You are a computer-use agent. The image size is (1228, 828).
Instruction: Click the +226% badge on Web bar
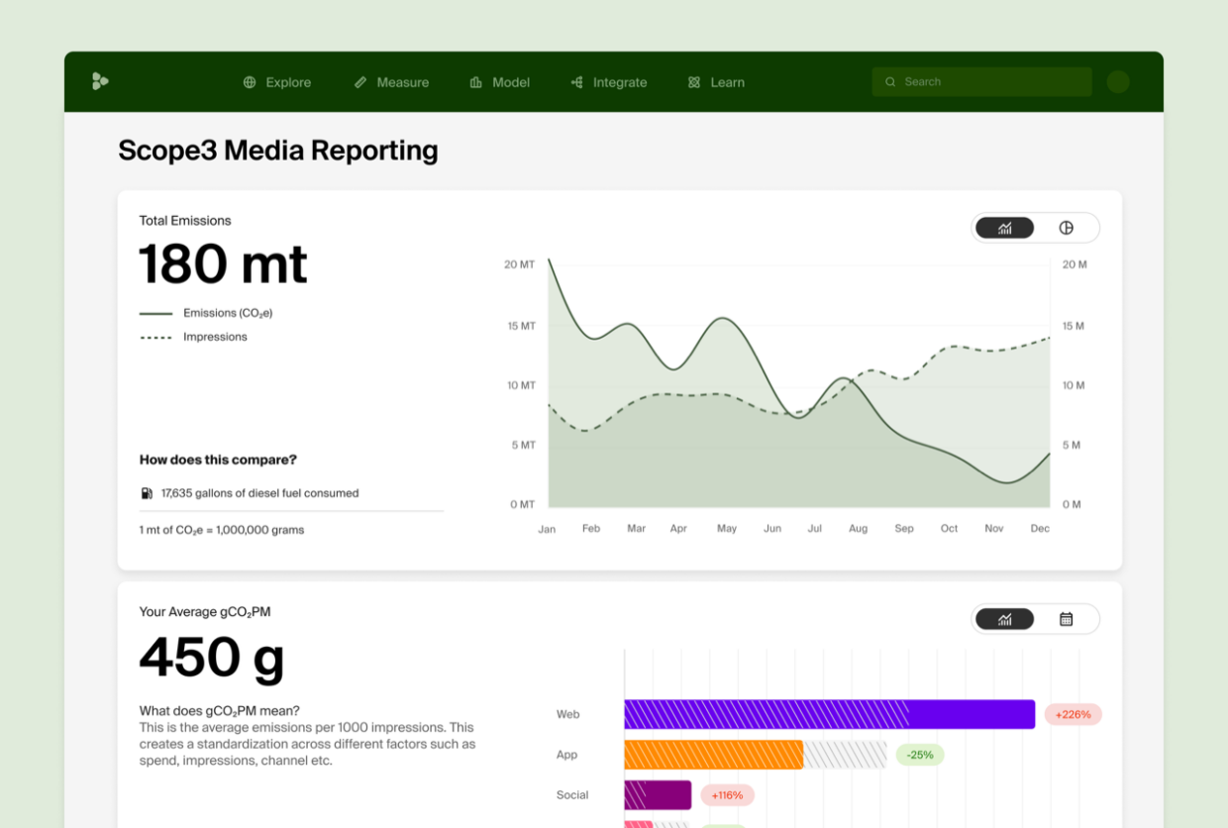point(1073,714)
